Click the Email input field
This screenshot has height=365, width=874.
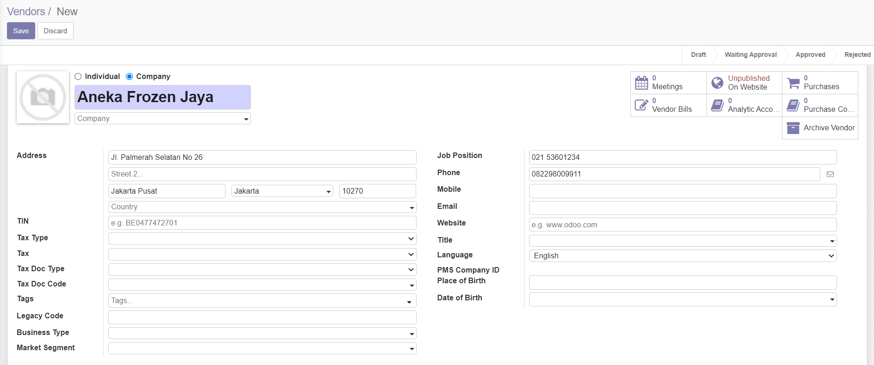tap(683, 208)
